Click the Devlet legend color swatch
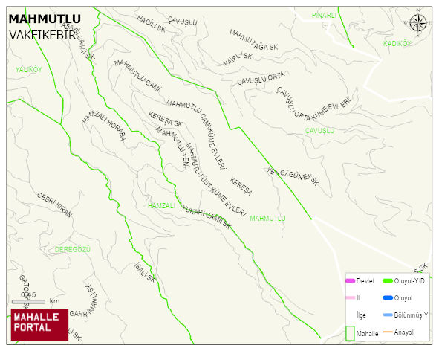Screen dimensions: 439x351 pos(351,280)
